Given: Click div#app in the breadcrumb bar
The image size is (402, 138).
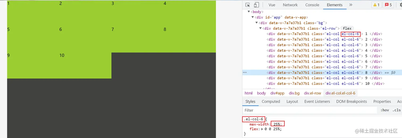Looking at the screenshot, I should (277, 93).
